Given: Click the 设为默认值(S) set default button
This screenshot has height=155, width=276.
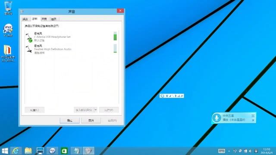Looking at the screenshot, I should (84, 110).
